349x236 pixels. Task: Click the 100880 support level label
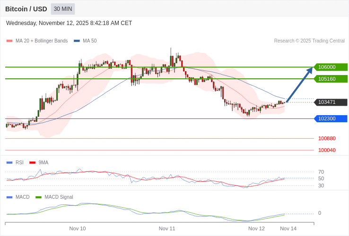click(327, 138)
